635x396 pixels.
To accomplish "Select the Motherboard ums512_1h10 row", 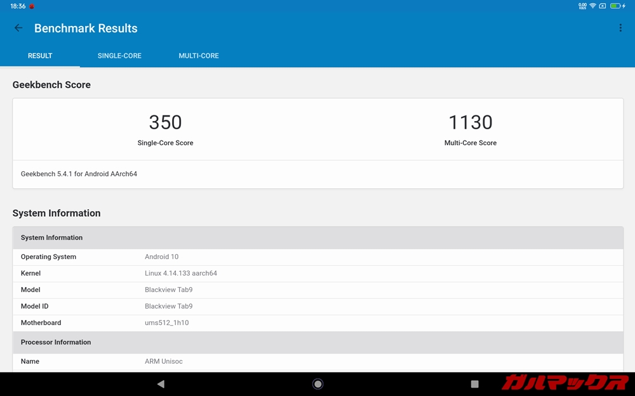I will 317,323.
